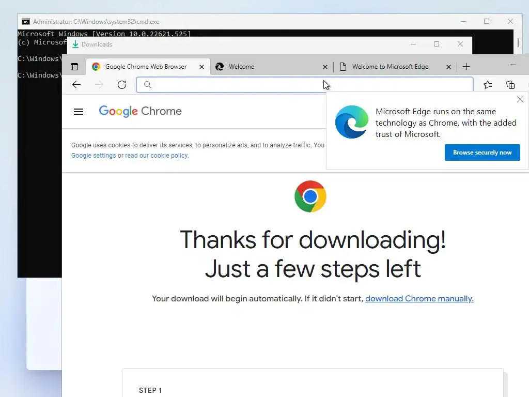Maximize the Downloads window
The image size is (529, 397).
(x=436, y=44)
